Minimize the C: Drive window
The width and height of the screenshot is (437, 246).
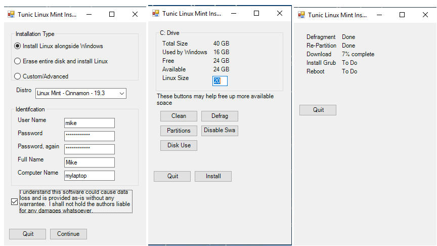click(x=234, y=13)
